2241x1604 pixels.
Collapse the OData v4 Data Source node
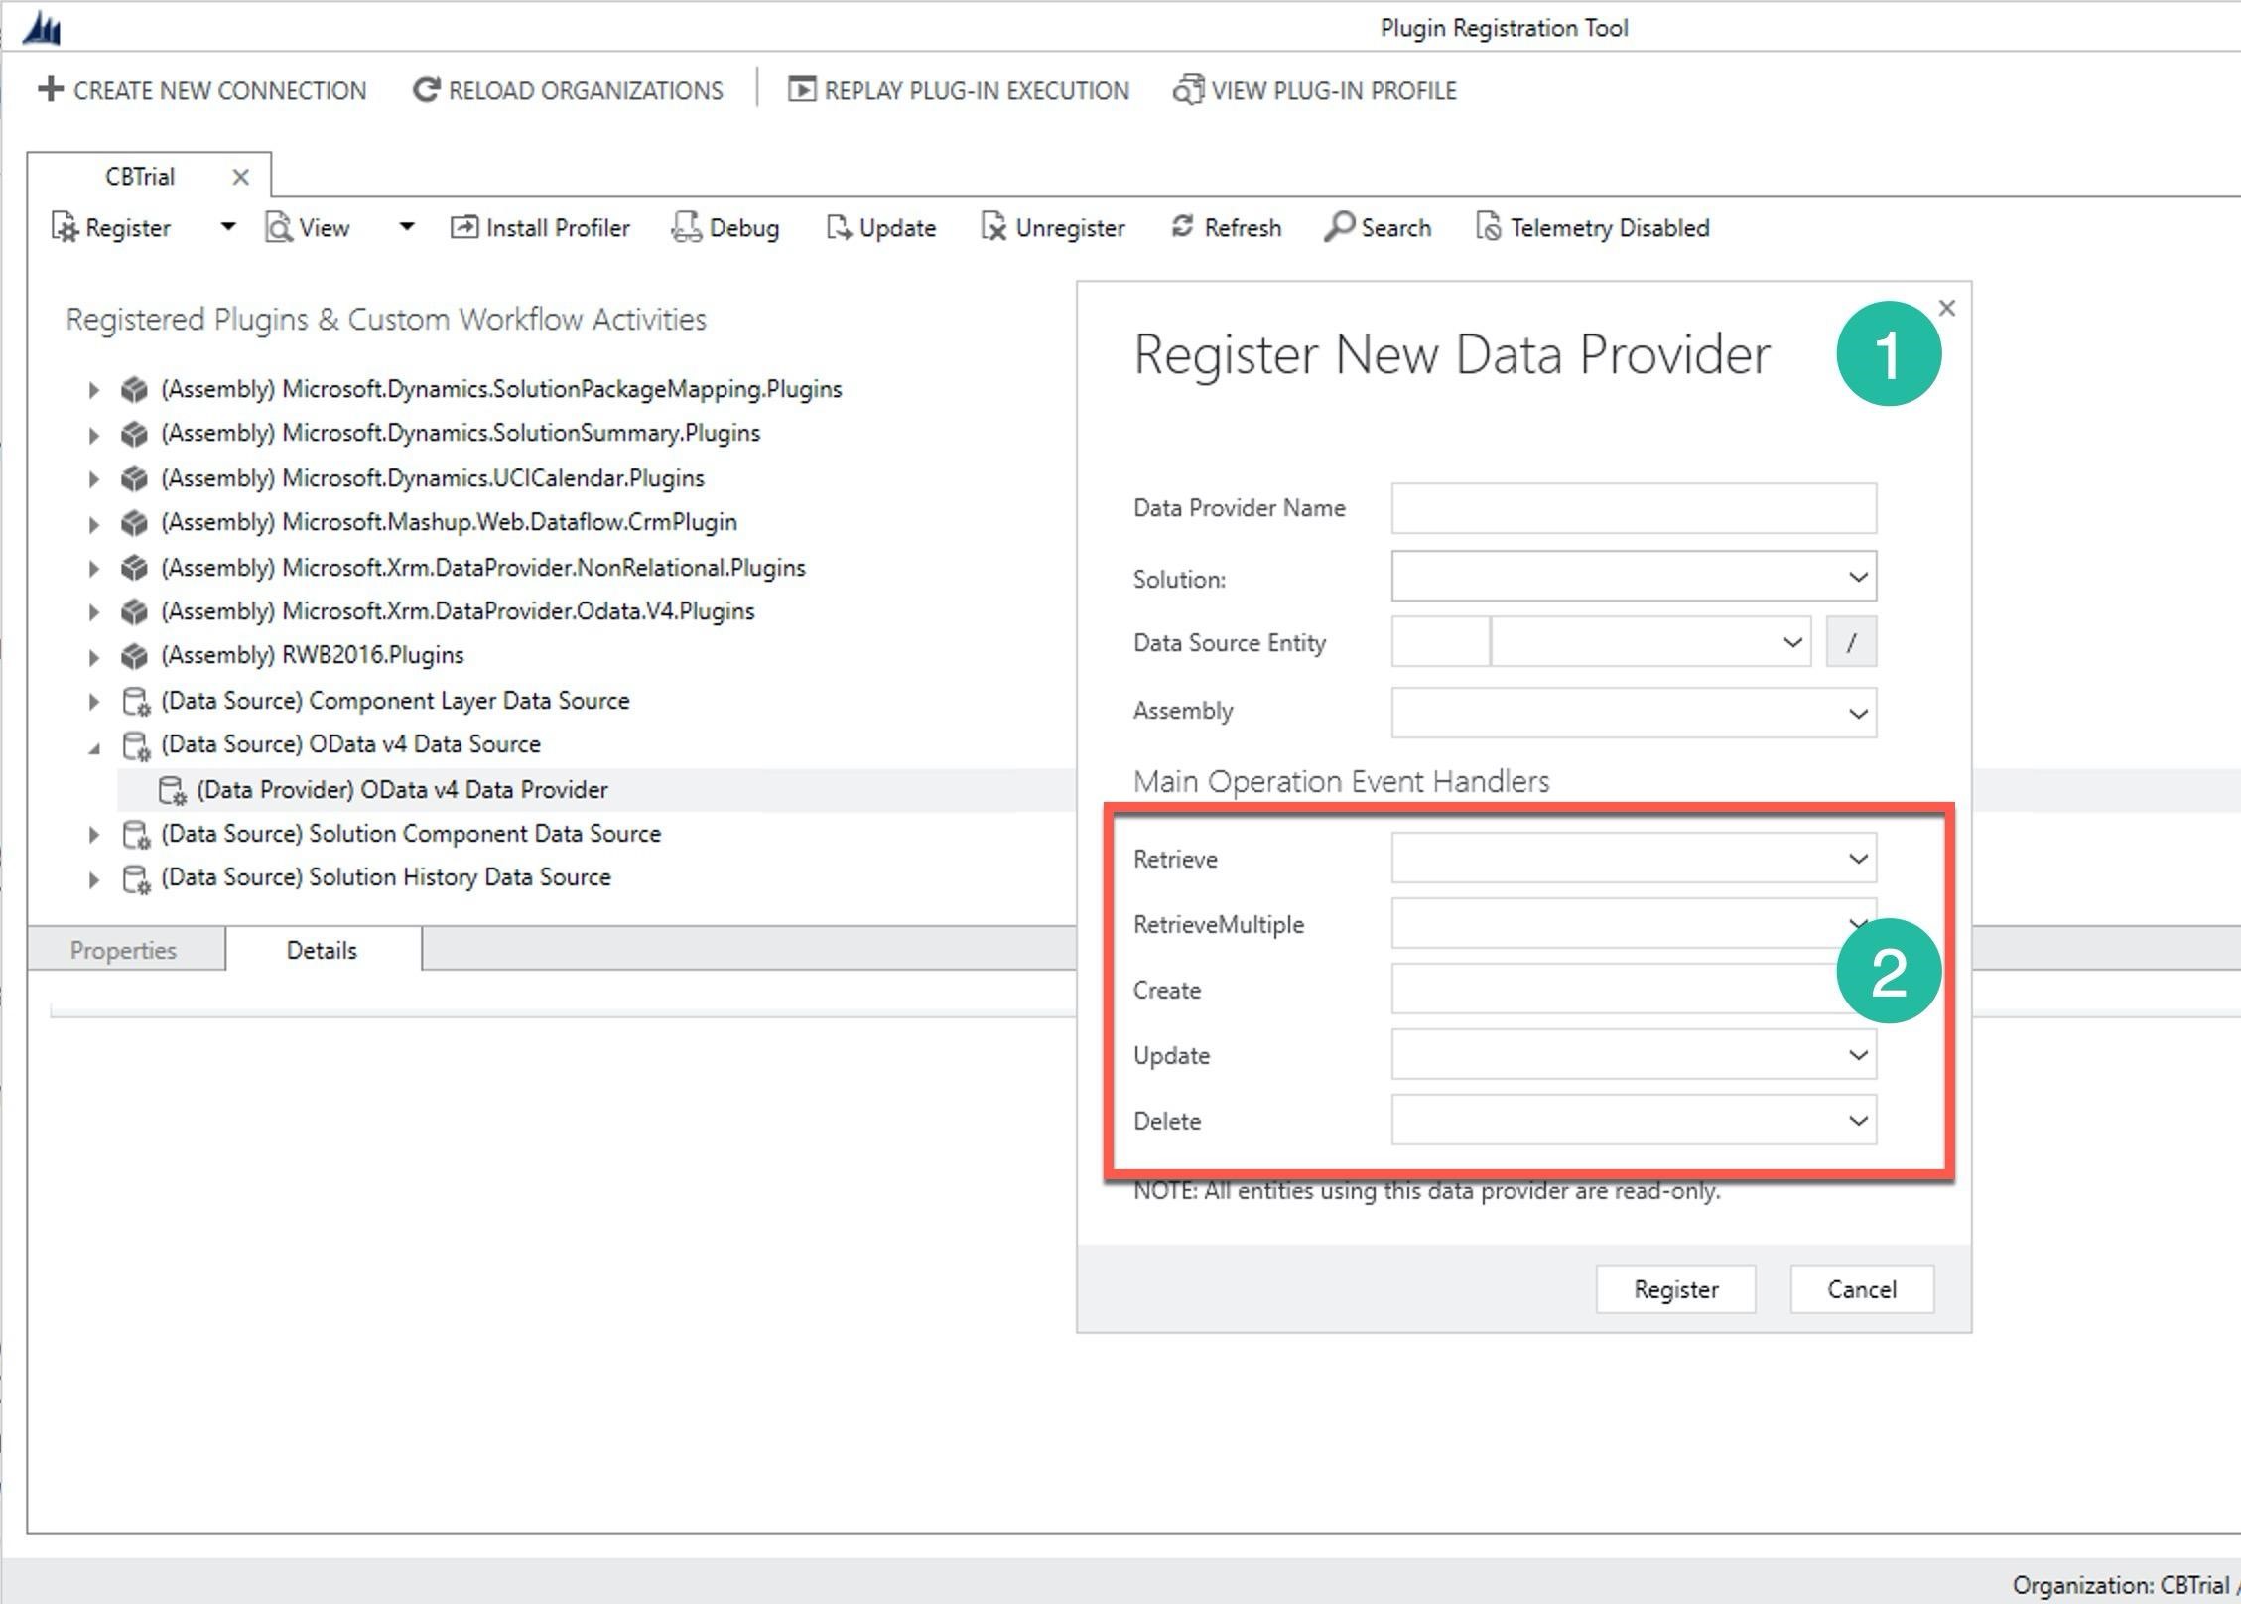94,747
